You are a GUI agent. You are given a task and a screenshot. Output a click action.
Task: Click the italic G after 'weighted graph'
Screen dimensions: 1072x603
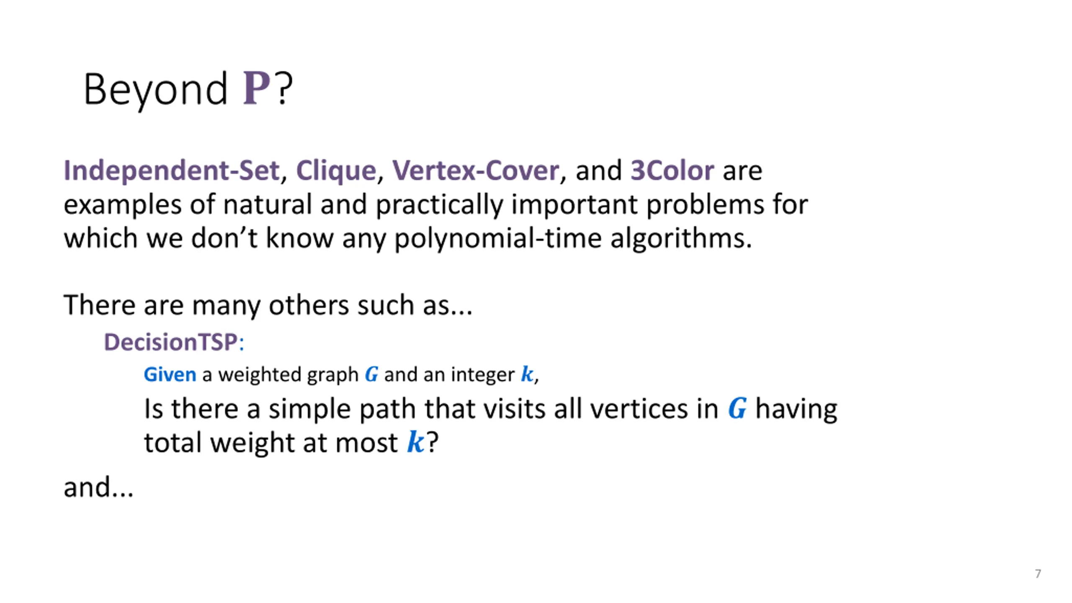click(371, 374)
